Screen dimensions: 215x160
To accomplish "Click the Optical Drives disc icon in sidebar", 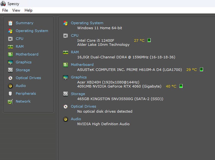I will coord(10,78).
